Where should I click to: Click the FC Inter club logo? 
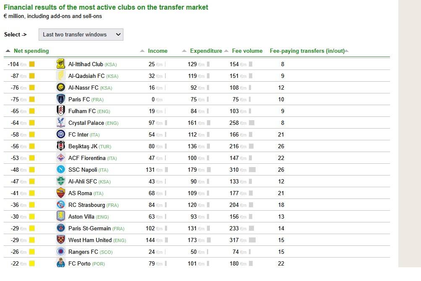(x=61, y=134)
